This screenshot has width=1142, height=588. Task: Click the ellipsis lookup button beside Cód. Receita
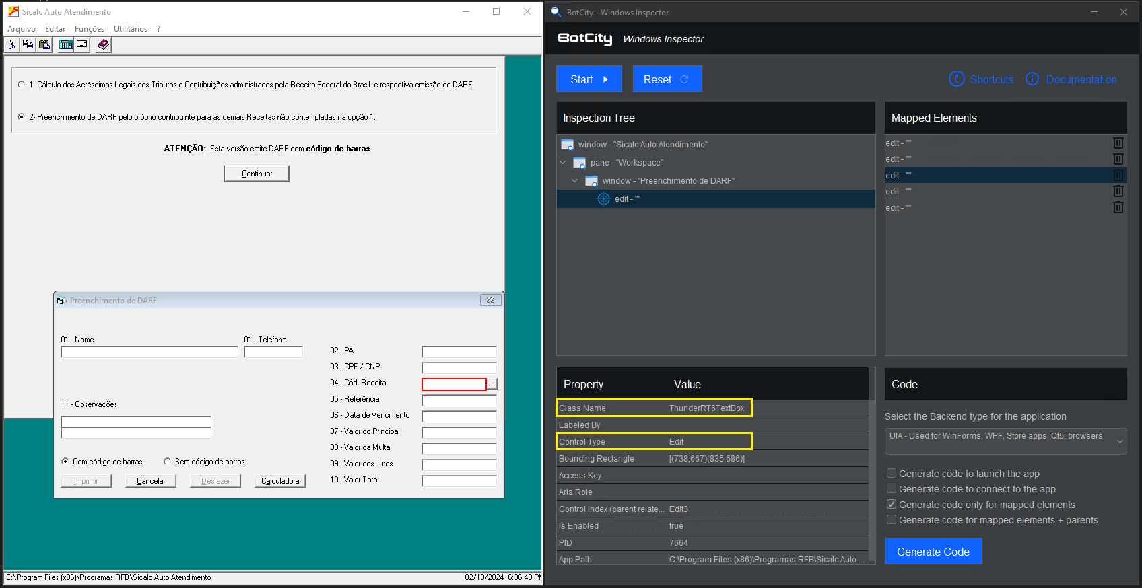pyautogui.click(x=492, y=384)
